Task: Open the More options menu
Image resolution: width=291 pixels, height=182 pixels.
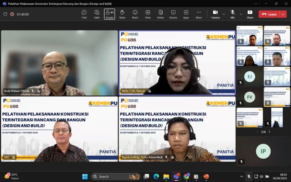Action: [x=199, y=14]
